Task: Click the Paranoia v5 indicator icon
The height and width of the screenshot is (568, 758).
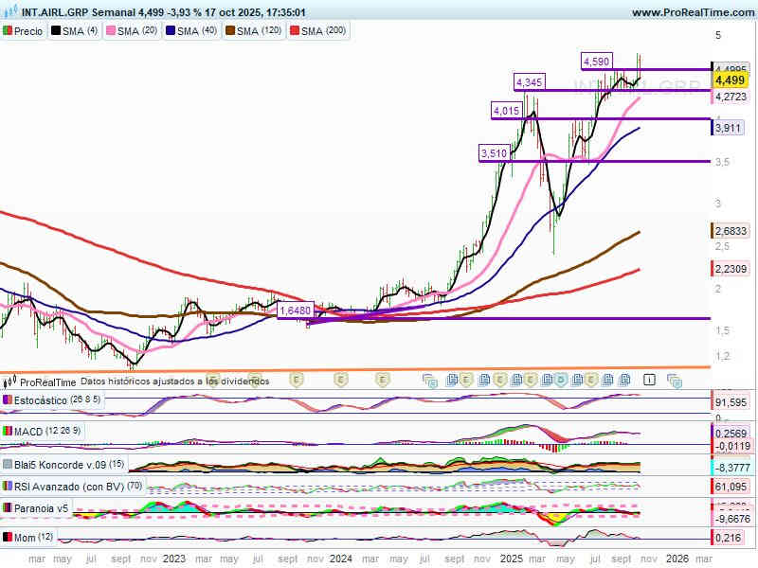Action: point(8,509)
